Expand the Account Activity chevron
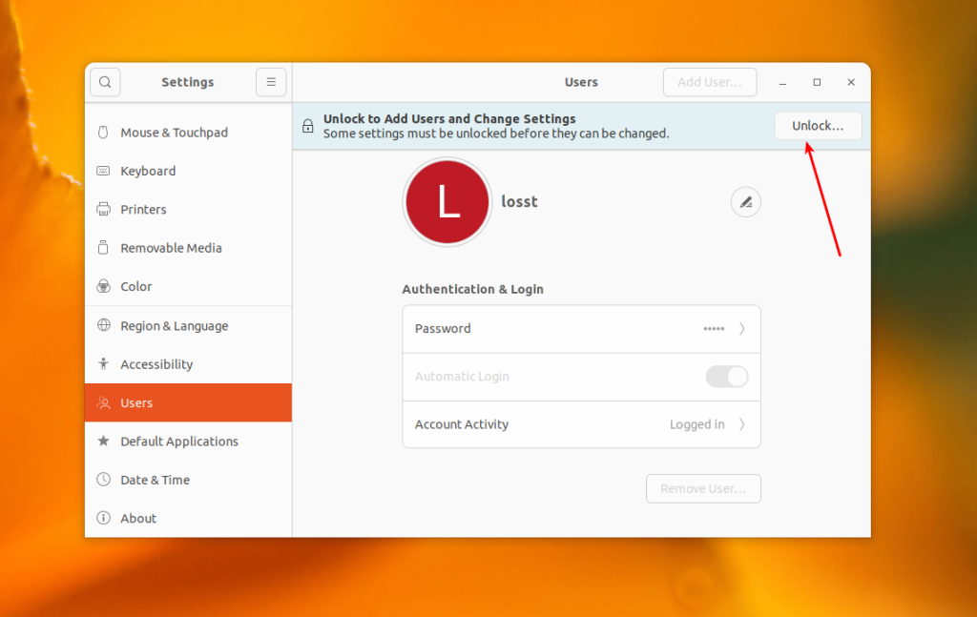 pyautogui.click(x=741, y=424)
